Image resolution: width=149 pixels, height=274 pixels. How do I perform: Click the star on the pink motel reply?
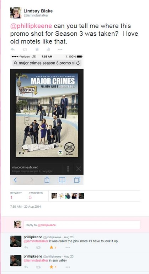tap(51, 248)
